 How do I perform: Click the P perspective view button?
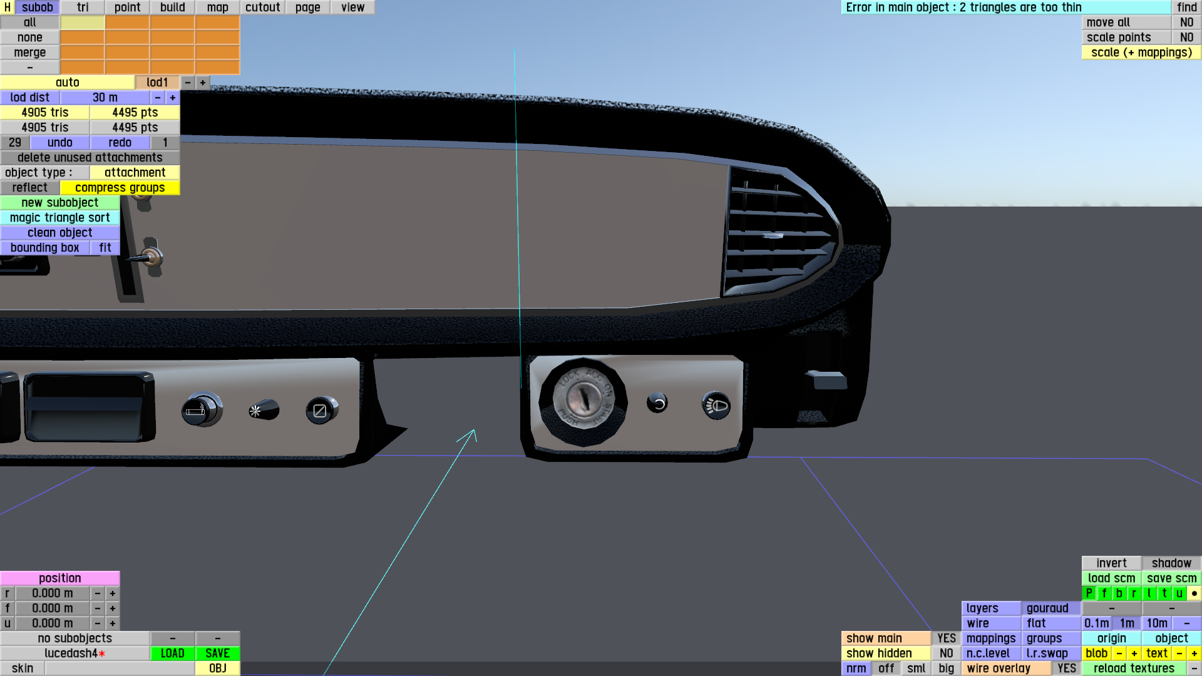pyautogui.click(x=1089, y=593)
